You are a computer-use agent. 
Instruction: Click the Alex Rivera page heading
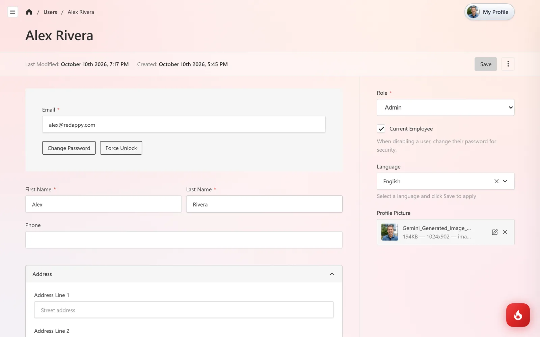pos(59,35)
